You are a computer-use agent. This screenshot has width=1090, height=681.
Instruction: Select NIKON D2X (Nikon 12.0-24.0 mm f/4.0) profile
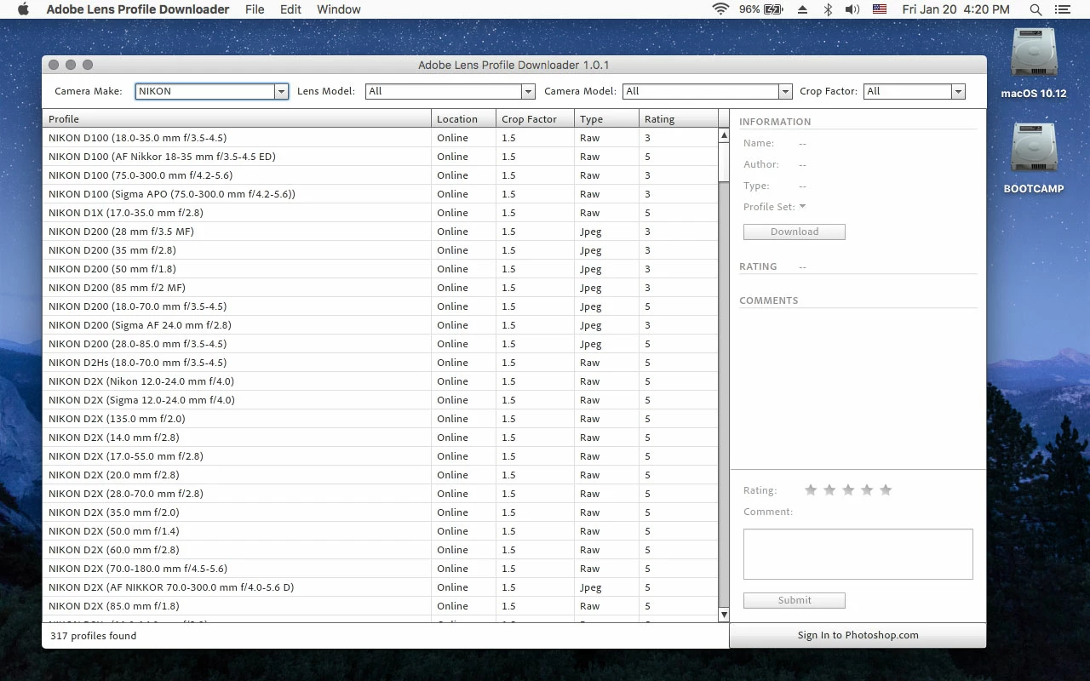click(x=380, y=381)
